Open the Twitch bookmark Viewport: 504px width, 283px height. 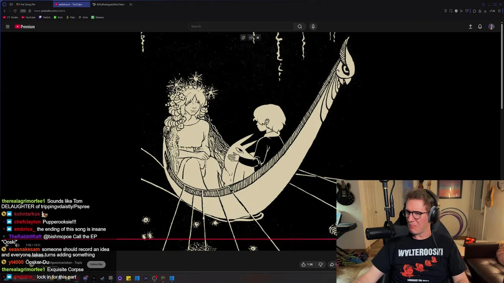pos(44,17)
